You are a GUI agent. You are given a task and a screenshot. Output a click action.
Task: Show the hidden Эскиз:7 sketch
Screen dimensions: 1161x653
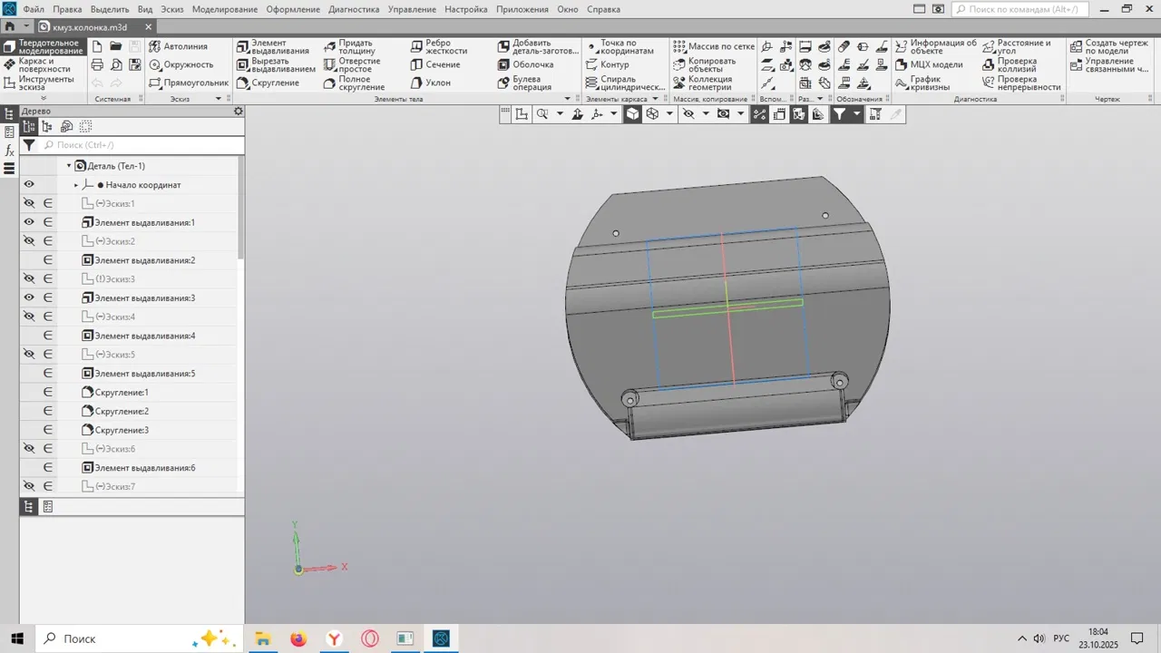point(29,487)
